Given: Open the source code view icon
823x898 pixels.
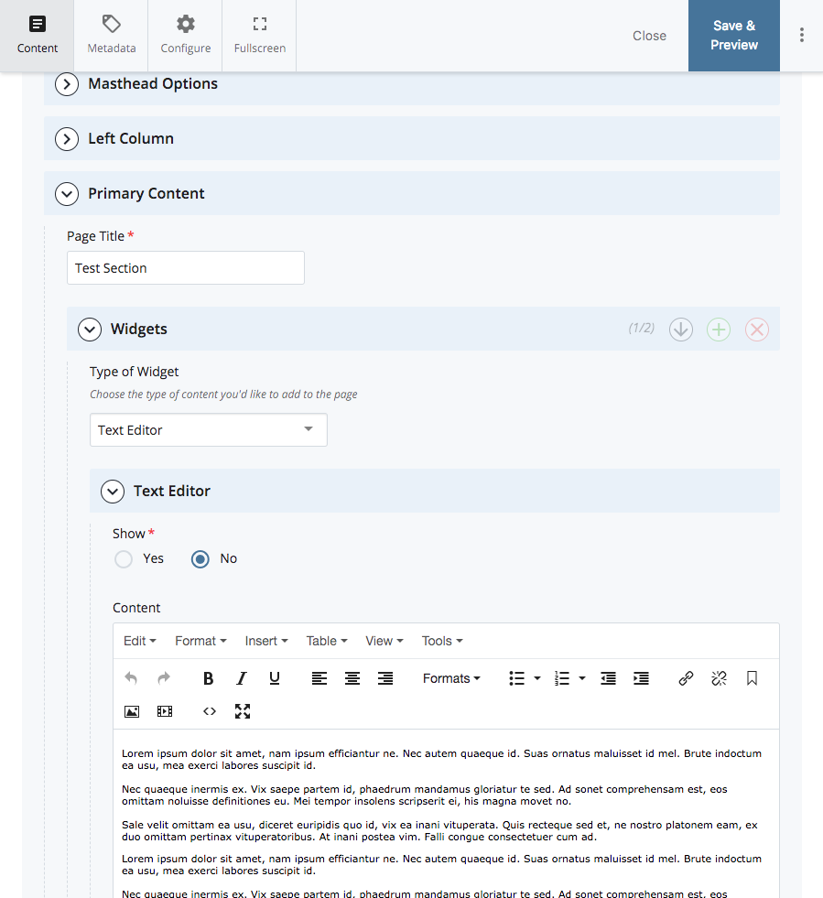Looking at the screenshot, I should [210, 711].
